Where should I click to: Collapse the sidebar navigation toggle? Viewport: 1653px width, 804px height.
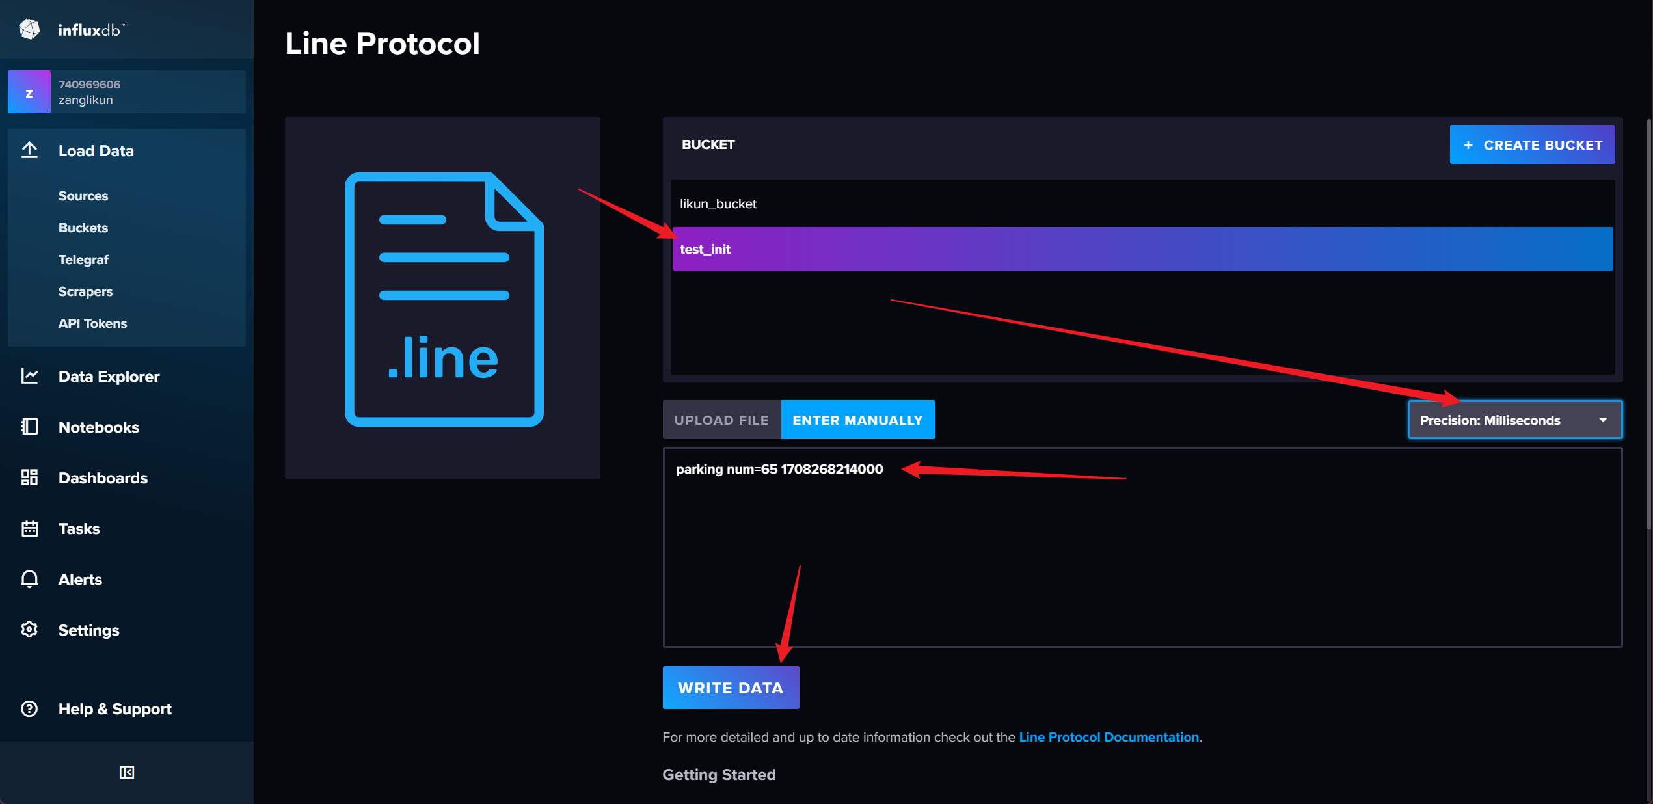click(x=127, y=772)
